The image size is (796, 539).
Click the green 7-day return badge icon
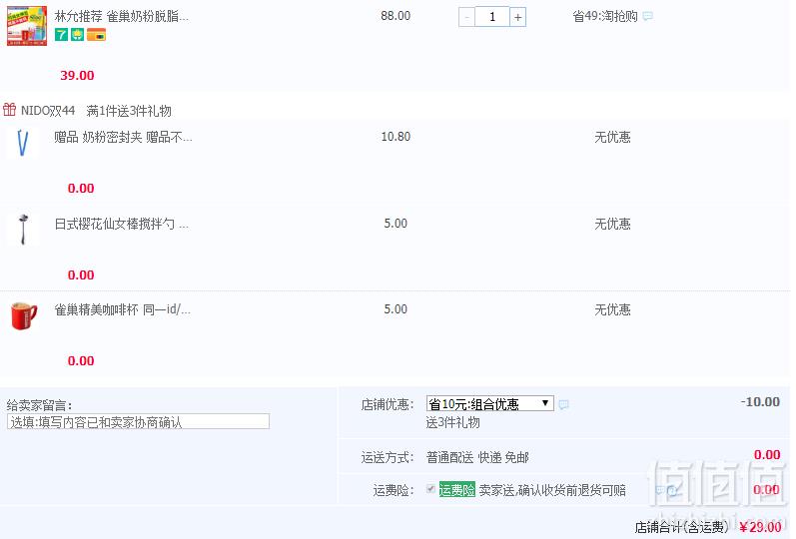[62, 35]
